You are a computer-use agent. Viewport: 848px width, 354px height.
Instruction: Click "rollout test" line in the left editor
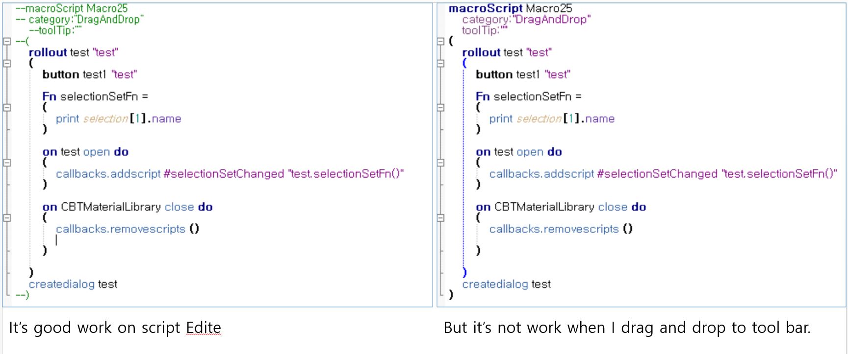pos(74,52)
